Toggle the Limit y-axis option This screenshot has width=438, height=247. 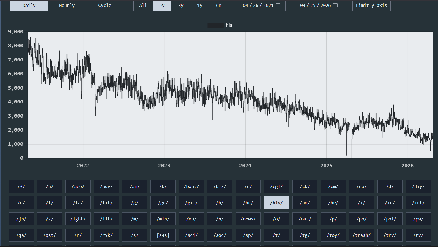[372, 6]
